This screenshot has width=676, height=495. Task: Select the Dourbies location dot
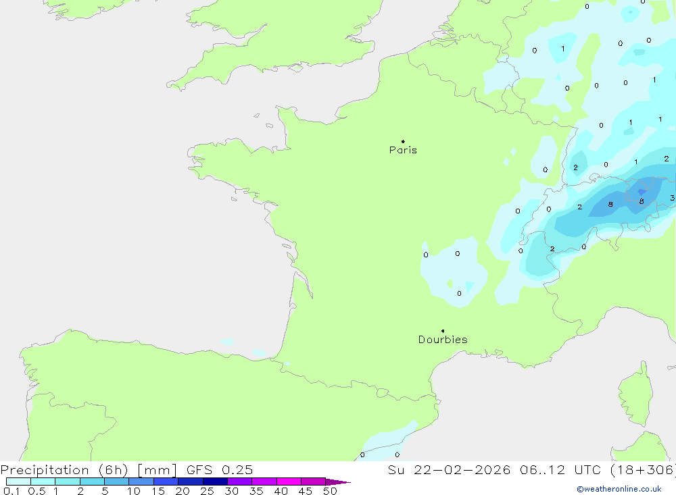[443, 331]
